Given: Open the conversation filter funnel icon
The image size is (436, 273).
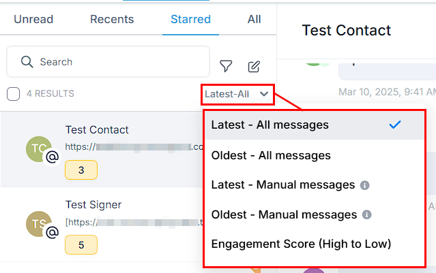Looking at the screenshot, I should click(x=226, y=66).
